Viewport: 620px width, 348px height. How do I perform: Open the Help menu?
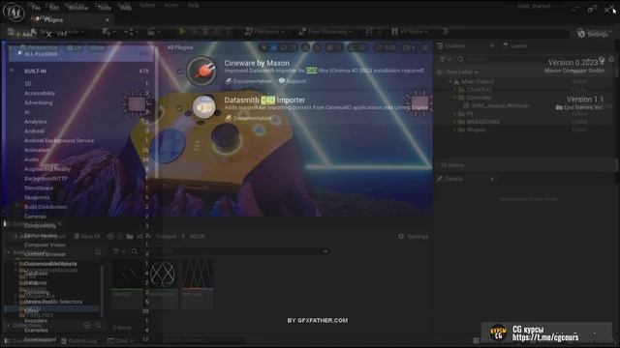pos(125,7)
